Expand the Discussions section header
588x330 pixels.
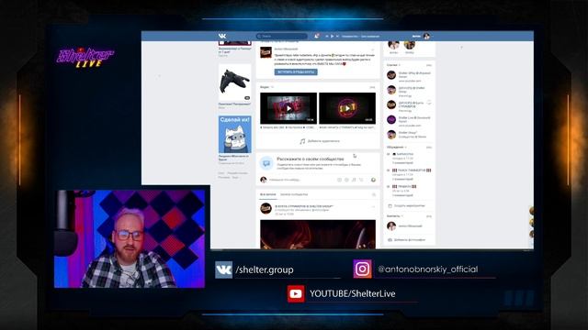click(x=396, y=147)
